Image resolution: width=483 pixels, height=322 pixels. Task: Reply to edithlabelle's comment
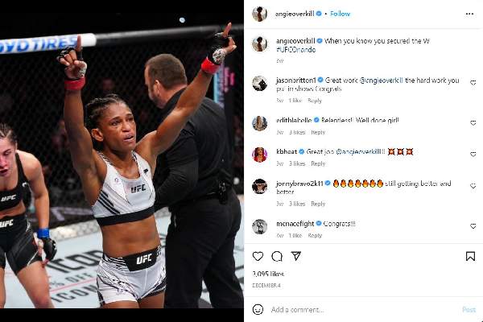[x=318, y=132]
